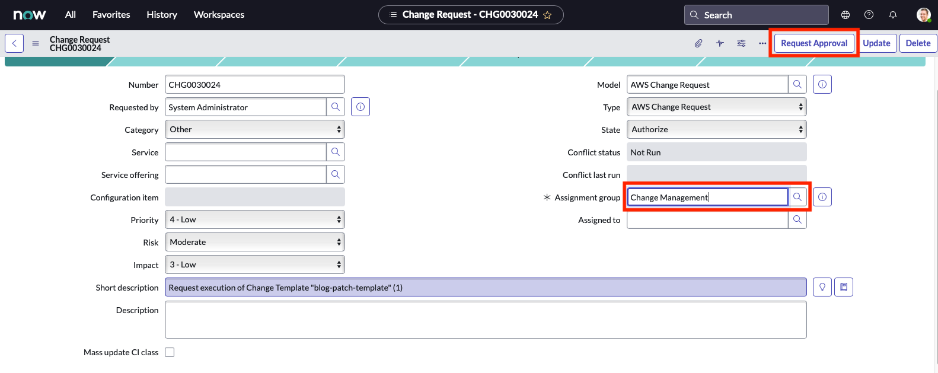Viewport: 938px width, 373px height.
Task: Open the notifications bell icon
Action: tap(892, 15)
